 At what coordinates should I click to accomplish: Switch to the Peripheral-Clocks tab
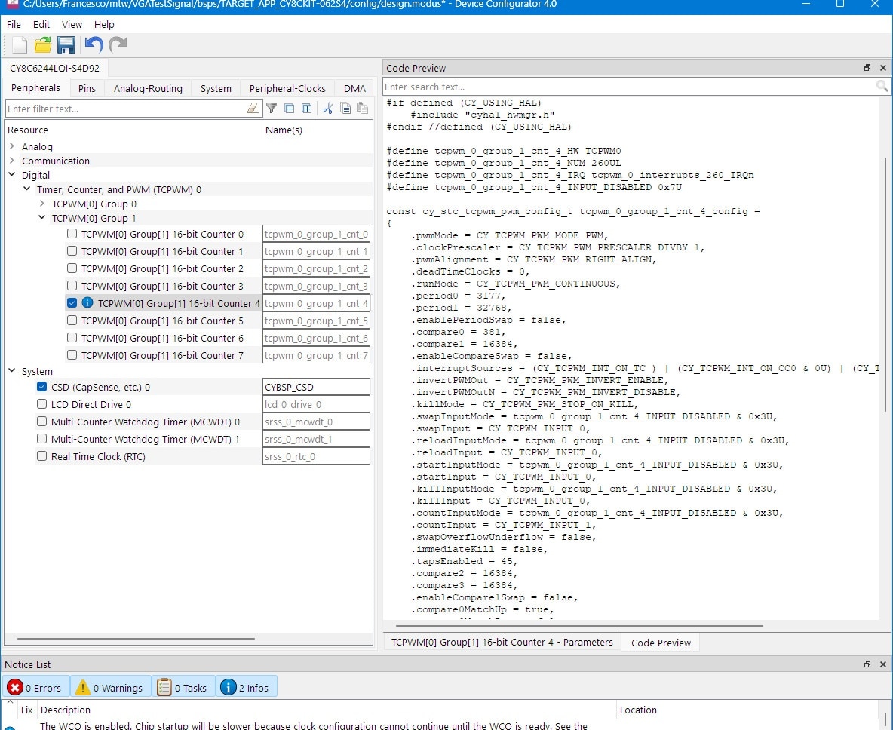tap(287, 88)
